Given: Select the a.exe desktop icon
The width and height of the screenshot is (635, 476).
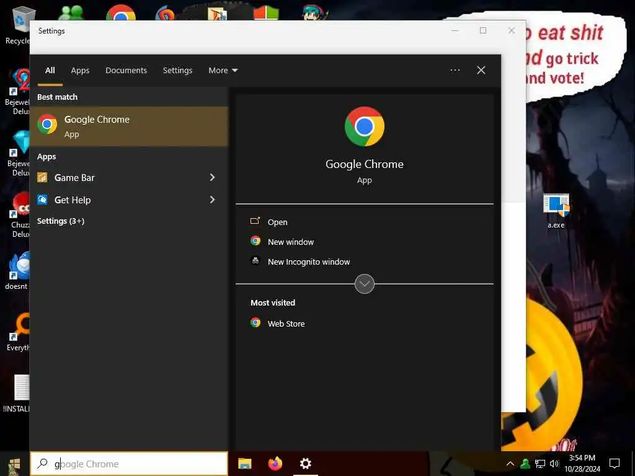Looking at the screenshot, I should pos(556,211).
